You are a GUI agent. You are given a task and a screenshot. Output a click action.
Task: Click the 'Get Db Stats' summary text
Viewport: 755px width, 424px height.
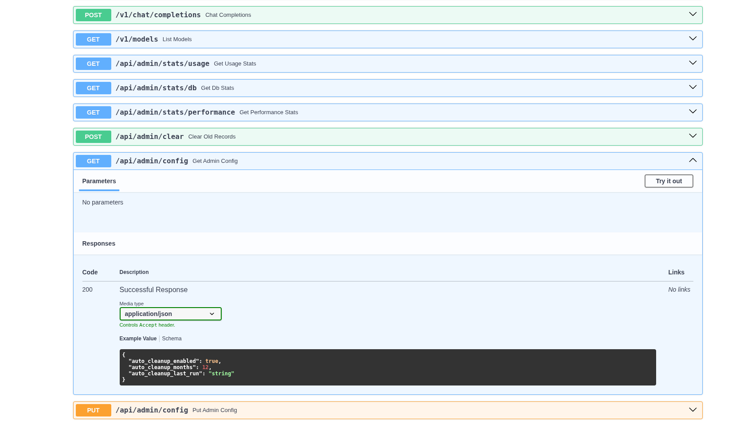(217, 88)
